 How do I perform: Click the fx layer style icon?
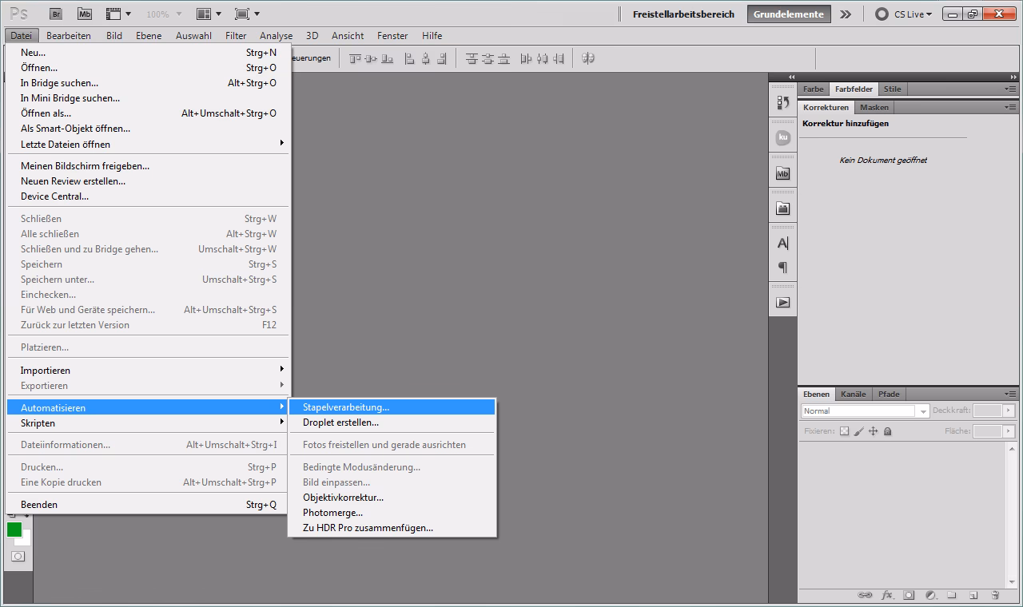(887, 595)
